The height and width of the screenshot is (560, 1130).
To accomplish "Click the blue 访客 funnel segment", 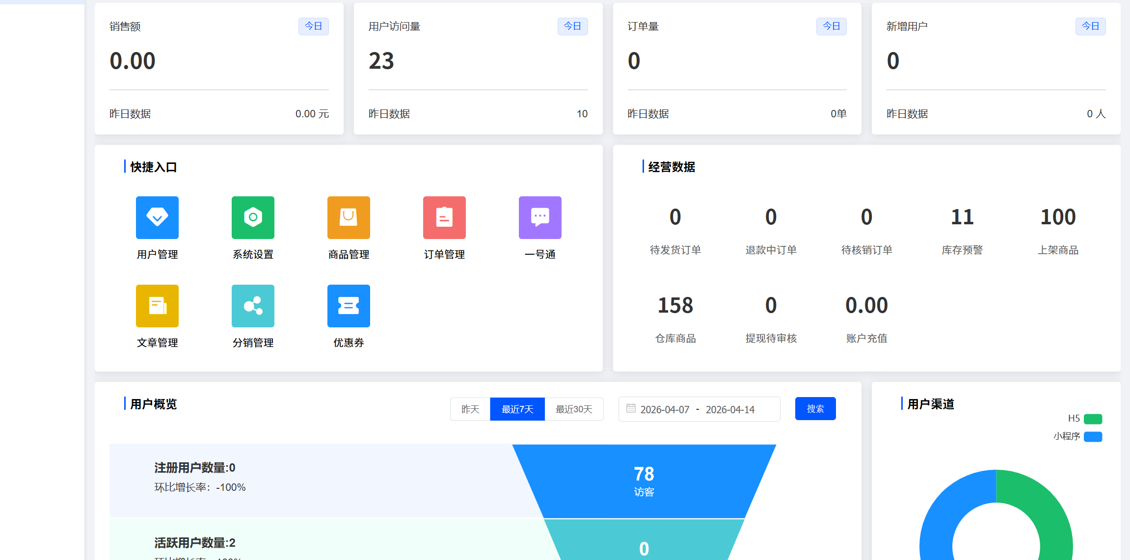I will [x=644, y=481].
